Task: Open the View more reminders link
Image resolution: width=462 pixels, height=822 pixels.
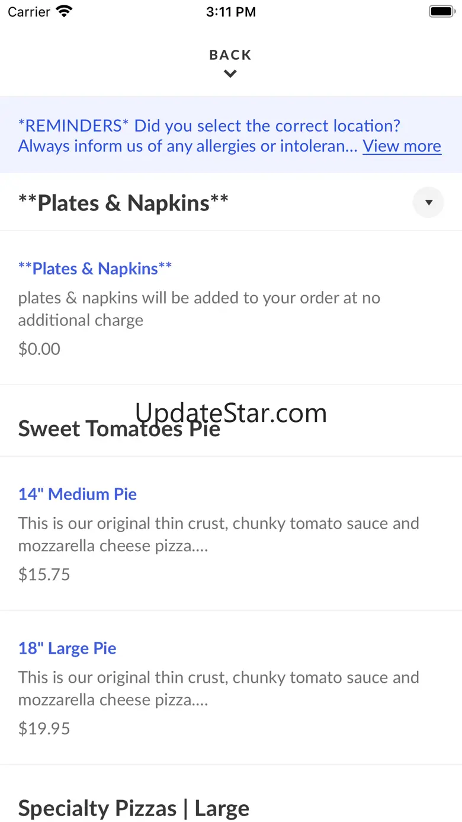Action: (x=402, y=146)
